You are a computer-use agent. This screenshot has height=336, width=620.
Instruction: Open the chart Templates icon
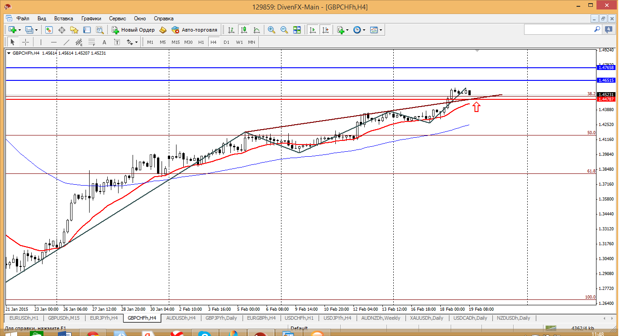click(x=374, y=30)
